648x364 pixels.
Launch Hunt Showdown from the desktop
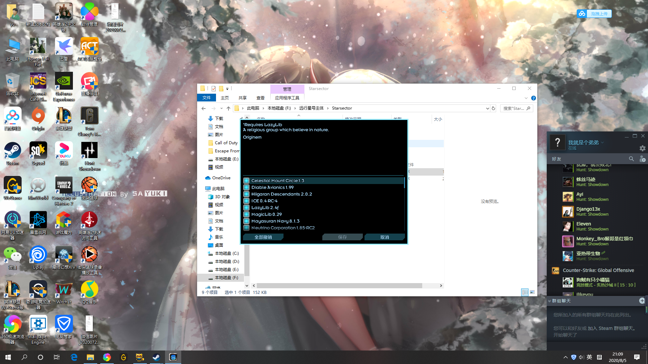click(x=89, y=150)
